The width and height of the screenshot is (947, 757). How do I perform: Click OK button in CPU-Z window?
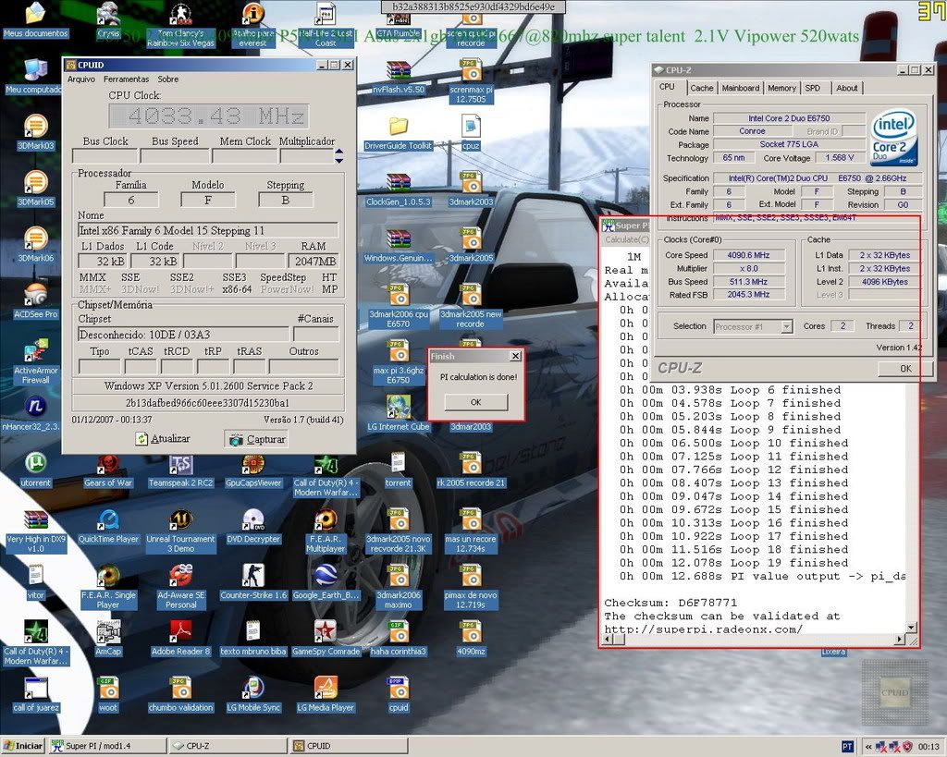905,368
